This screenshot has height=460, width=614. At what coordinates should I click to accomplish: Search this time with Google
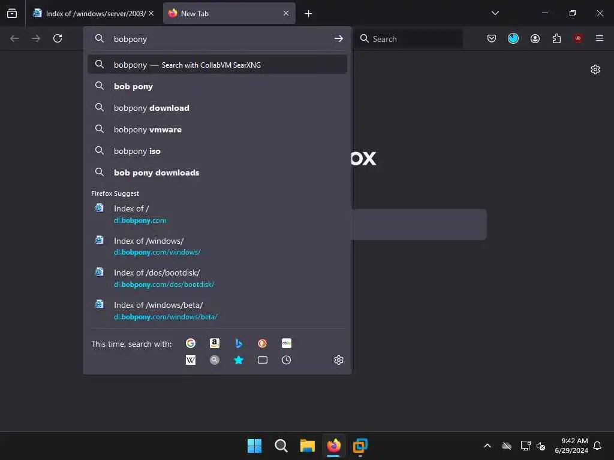click(x=191, y=343)
